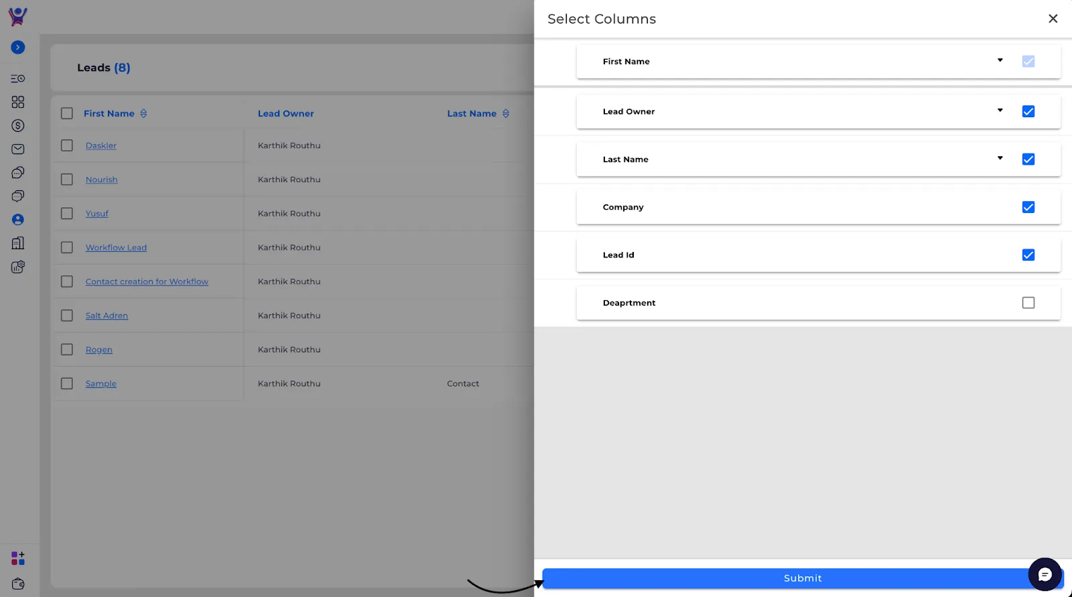Click the Last Name column header text
This screenshot has width=1072, height=597.
(x=472, y=113)
